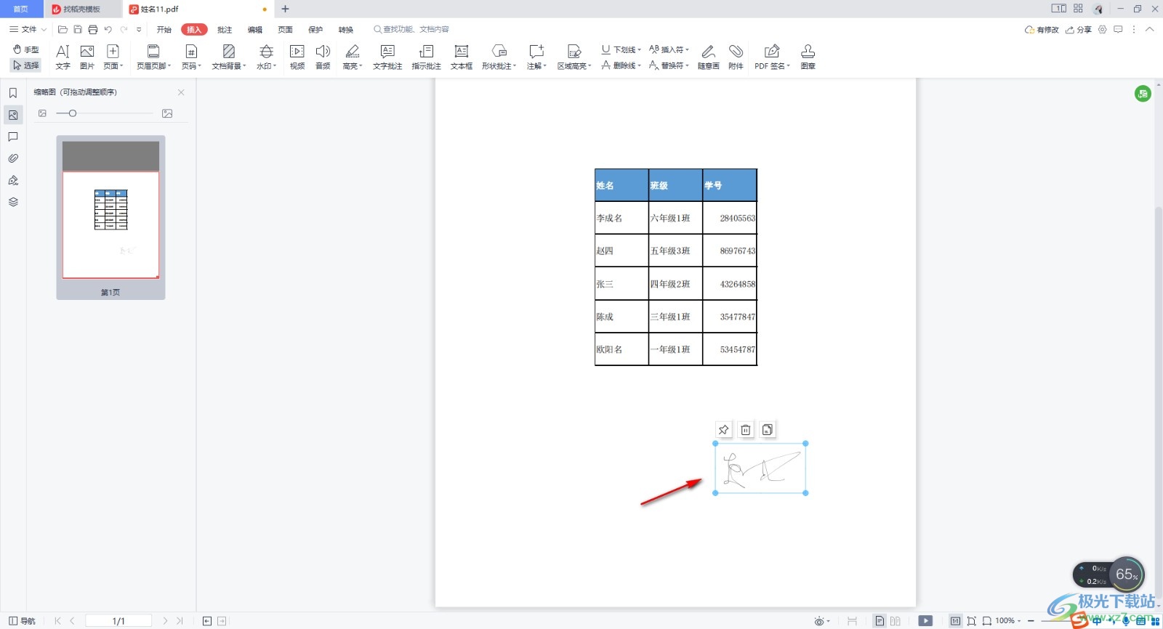Click the search 查找功能 input box
This screenshot has width=1163, height=629.
click(x=411, y=30)
